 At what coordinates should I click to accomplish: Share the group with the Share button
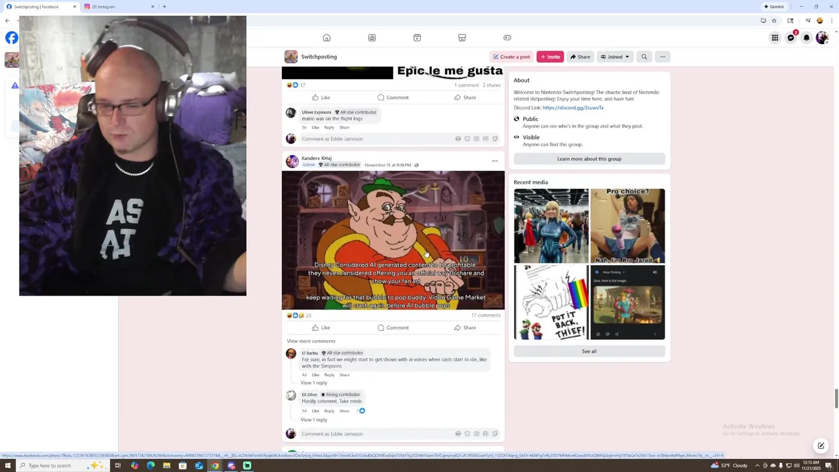tap(580, 57)
